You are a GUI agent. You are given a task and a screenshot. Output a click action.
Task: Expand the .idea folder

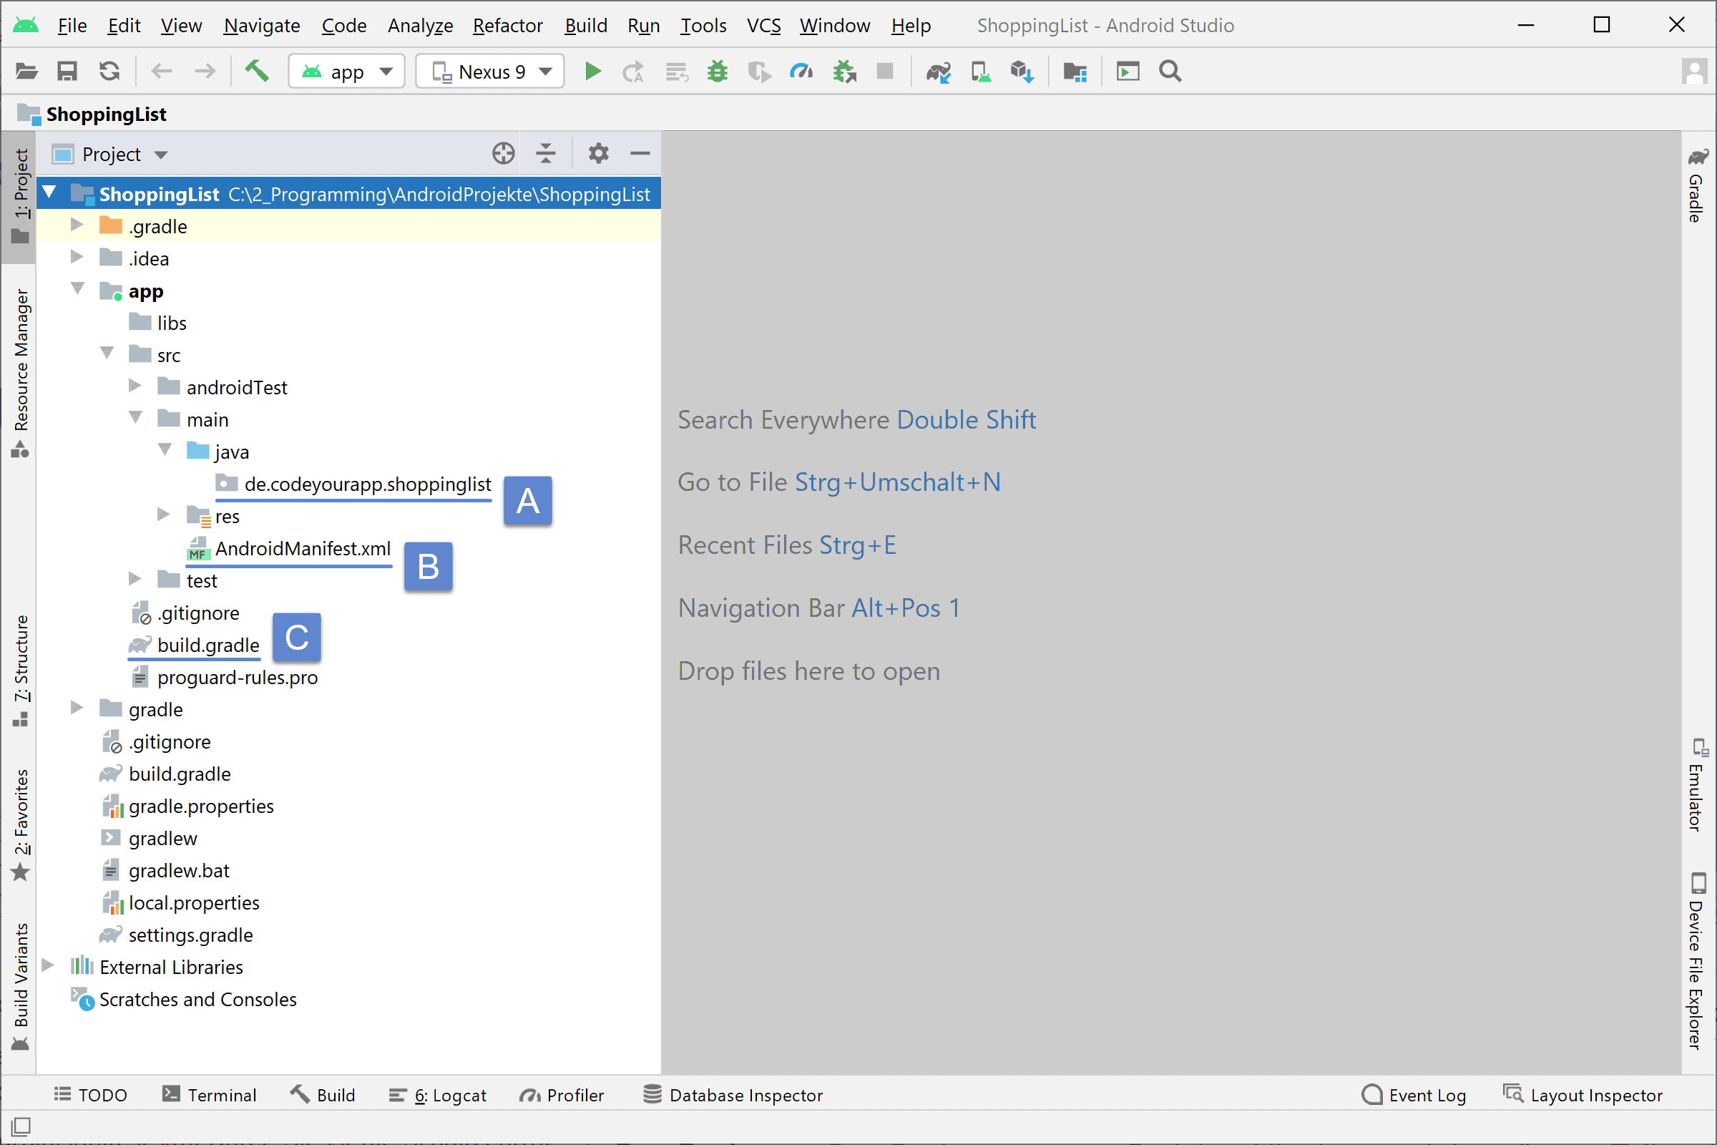point(77,257)
